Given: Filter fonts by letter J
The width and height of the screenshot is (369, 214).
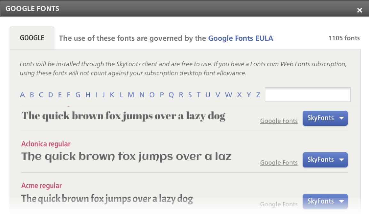Looking at the screenshot, I should tap(103, 95).
